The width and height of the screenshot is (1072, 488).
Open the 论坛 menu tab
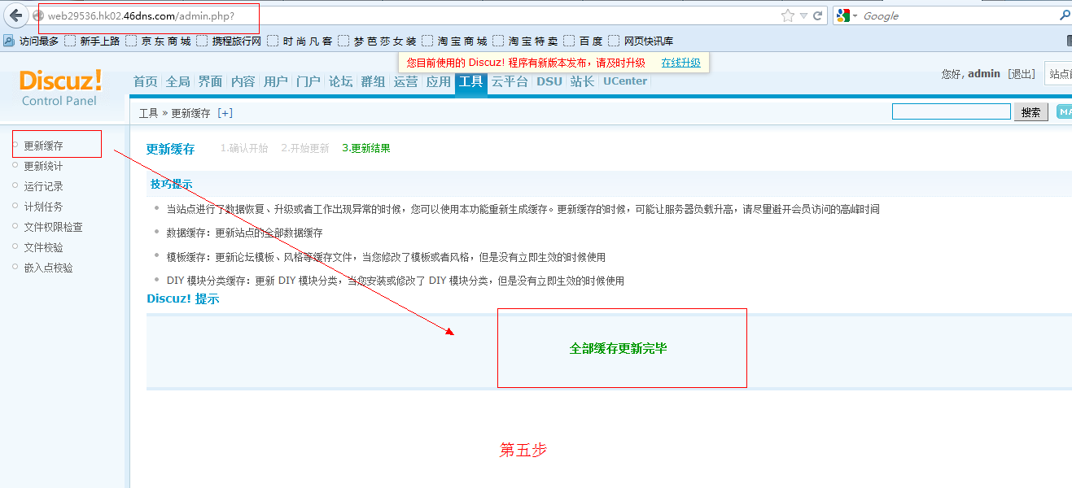pos(341,81)
